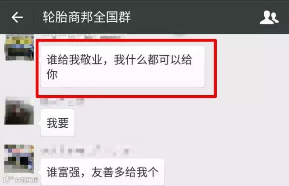Tap blurred sender name above 谁富强 message
Viewport: 289px width, 186px height.
pos(85,150)
